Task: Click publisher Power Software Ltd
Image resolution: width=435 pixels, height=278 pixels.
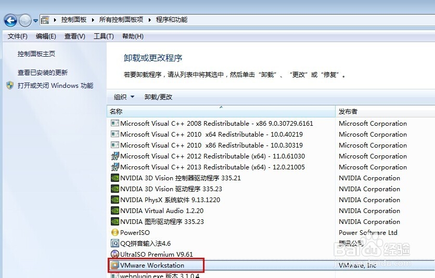Action: point(368,233)
